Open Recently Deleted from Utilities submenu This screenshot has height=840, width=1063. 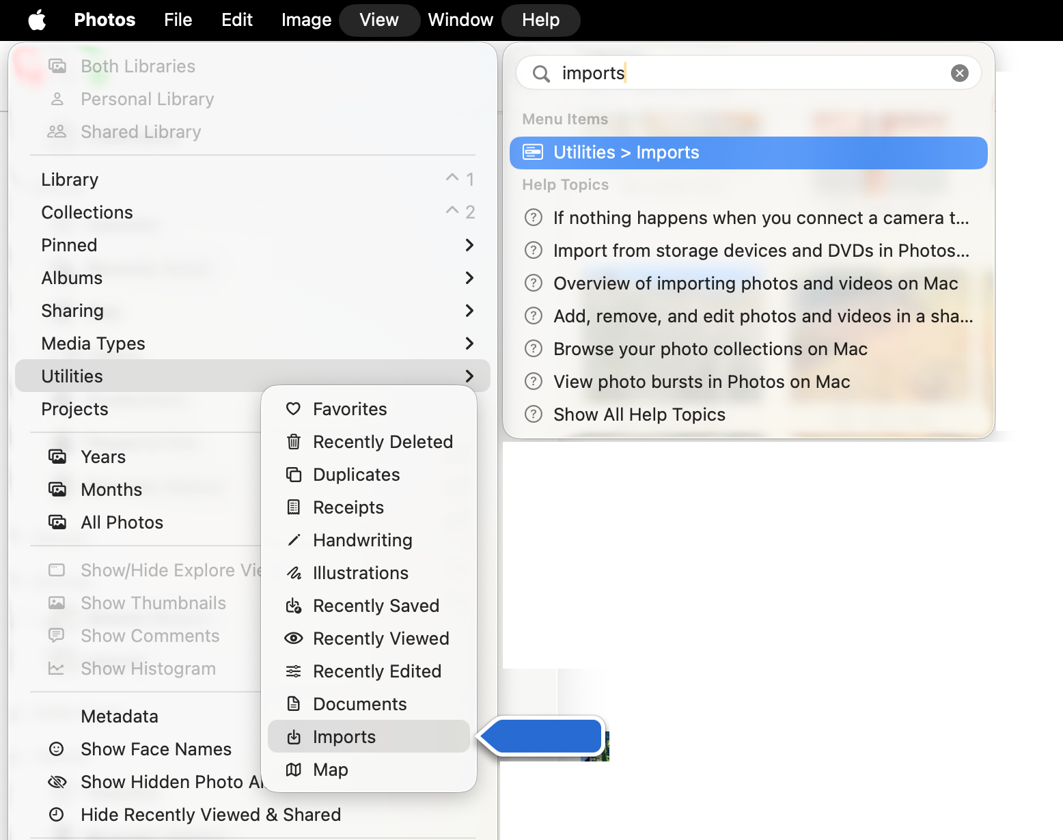[369, 442]
